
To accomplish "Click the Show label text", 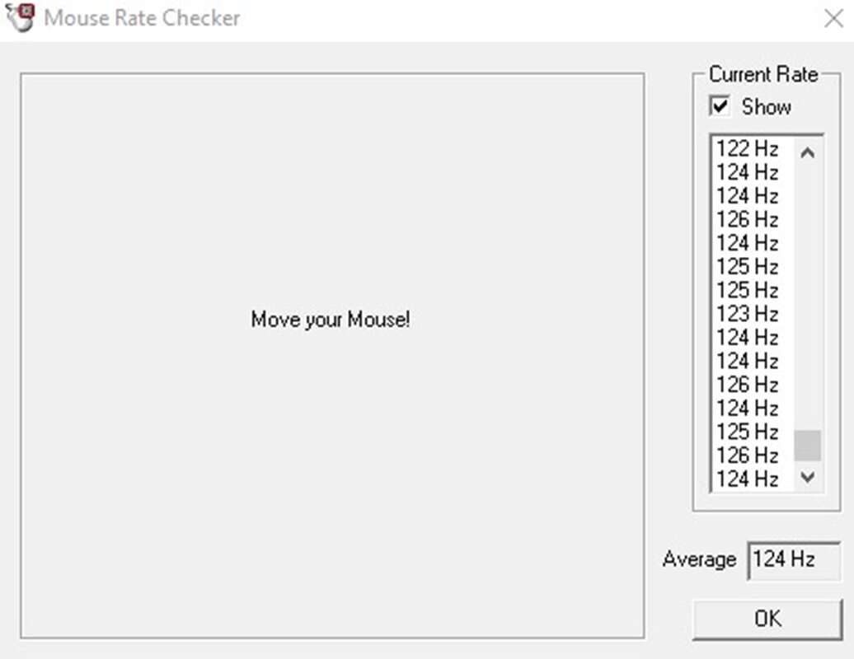I will click(x=766, y=107).
